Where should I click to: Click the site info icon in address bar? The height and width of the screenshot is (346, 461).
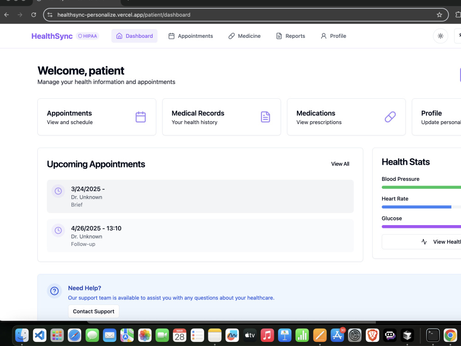pyautogui.click(x=50, y=15)
